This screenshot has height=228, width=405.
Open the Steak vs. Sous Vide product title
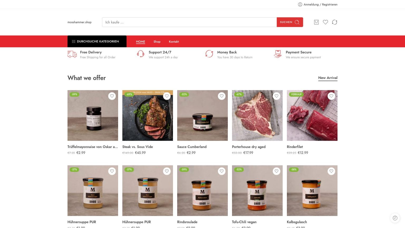click(x=138, y=147)
